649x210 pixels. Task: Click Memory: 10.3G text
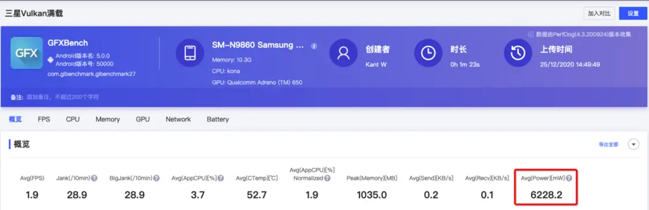pyautogui.click(x=232, y=60)
